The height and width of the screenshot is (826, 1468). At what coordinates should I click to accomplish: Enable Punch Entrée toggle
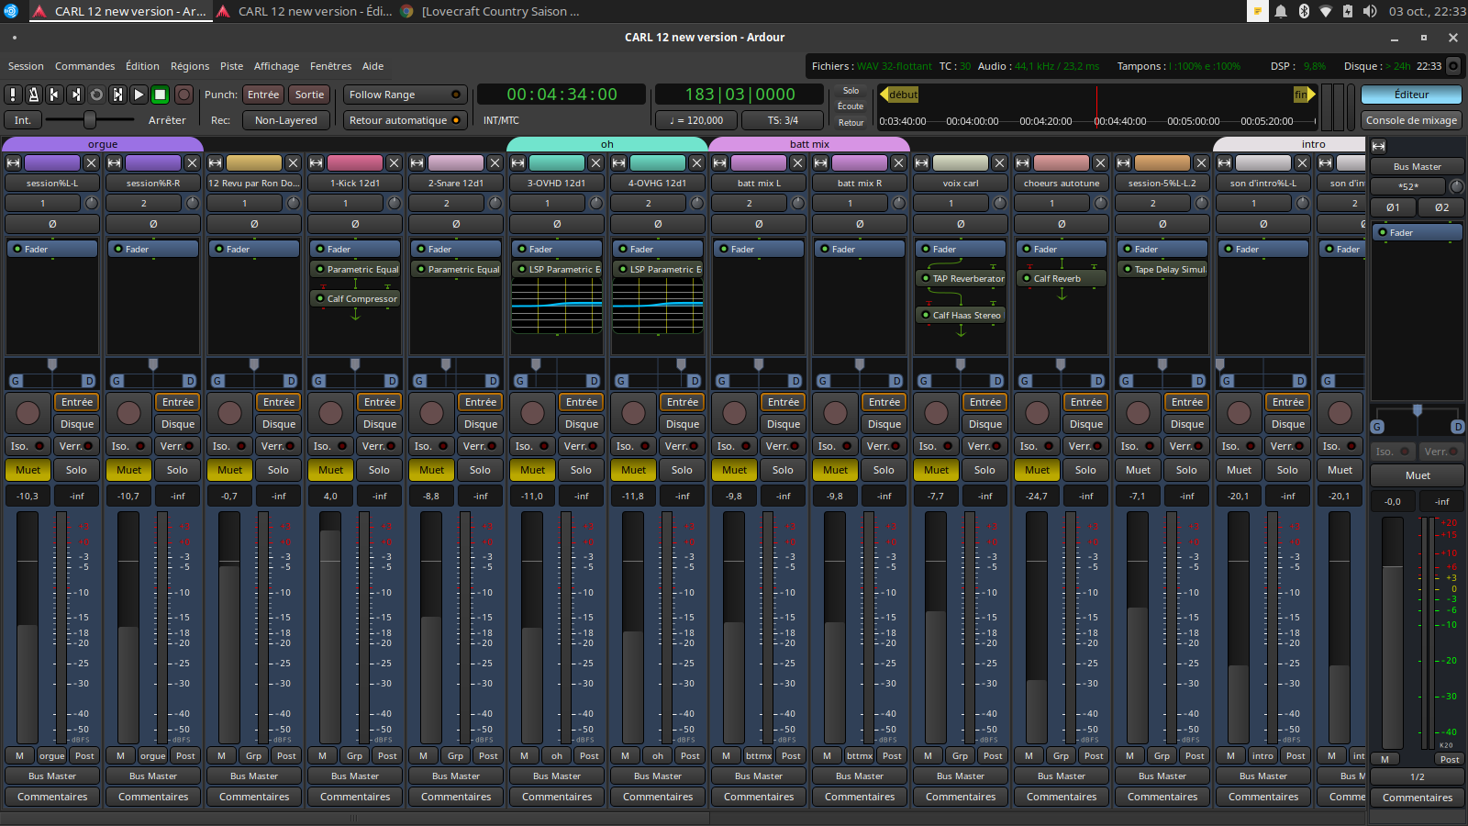(263, 95)
